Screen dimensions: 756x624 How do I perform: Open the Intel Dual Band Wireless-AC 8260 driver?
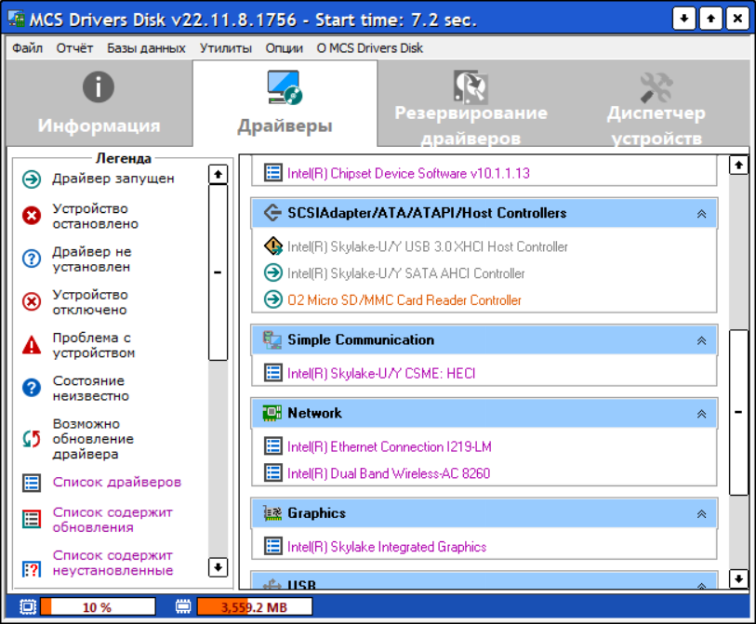coord(388,473)
